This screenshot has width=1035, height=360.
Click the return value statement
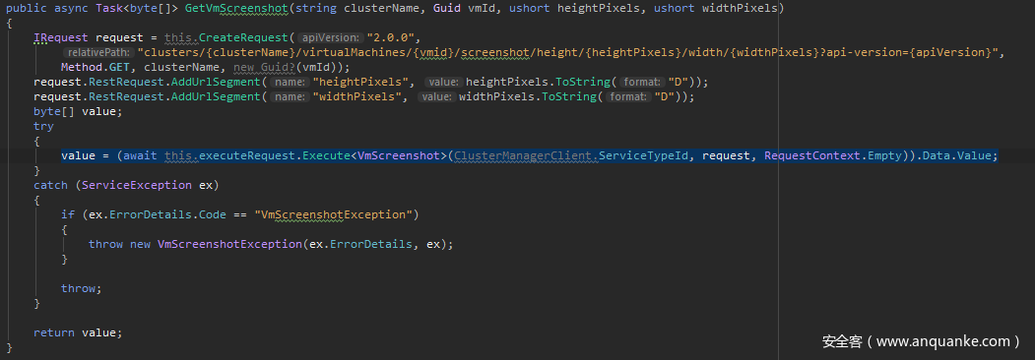point(78,332)
